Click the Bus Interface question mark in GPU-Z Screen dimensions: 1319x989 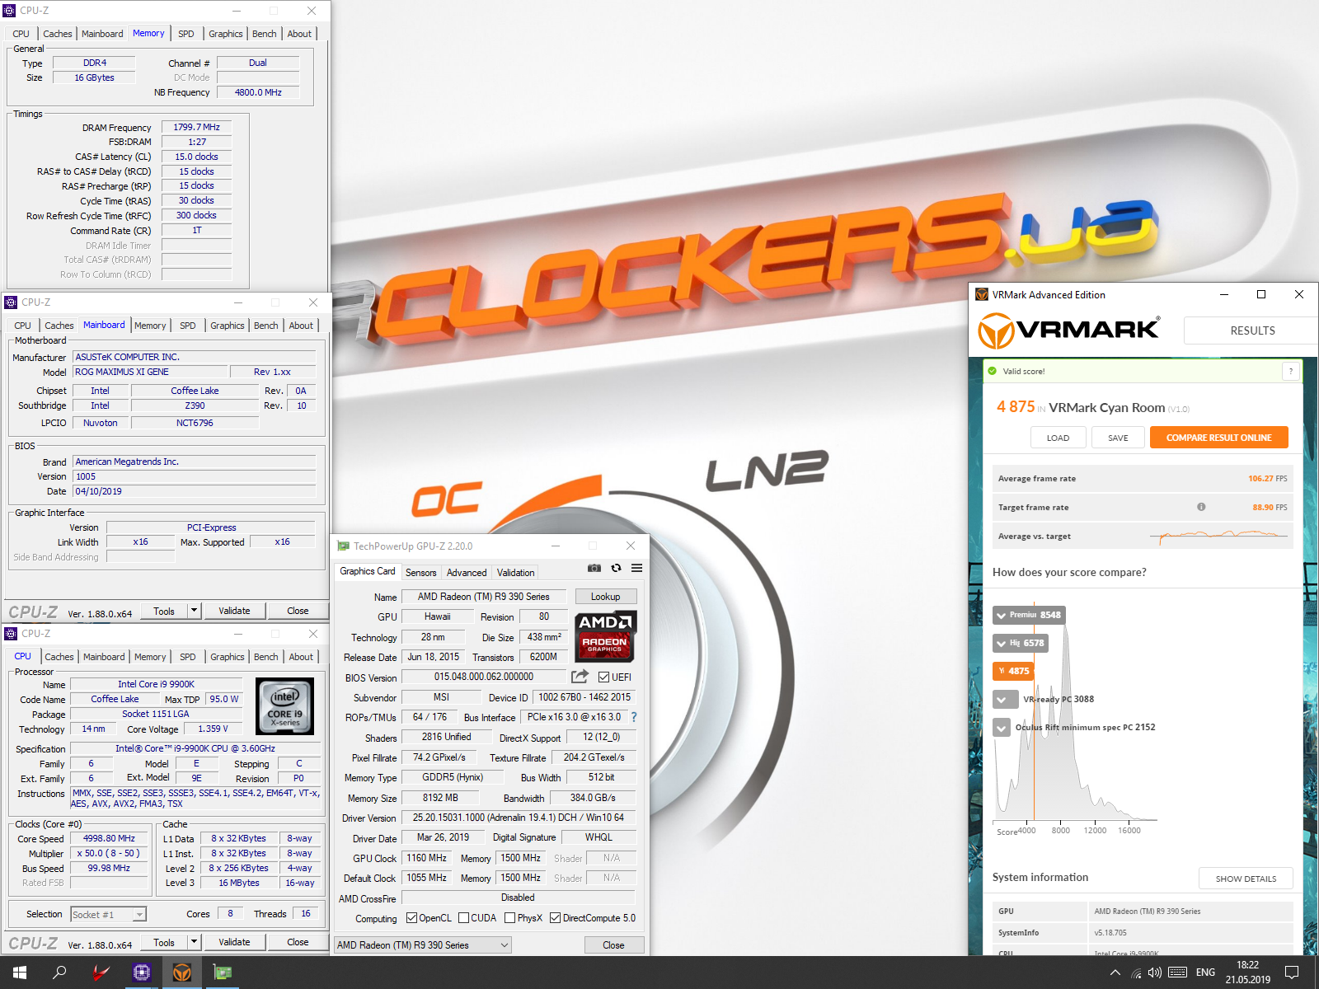pos(634,717)
